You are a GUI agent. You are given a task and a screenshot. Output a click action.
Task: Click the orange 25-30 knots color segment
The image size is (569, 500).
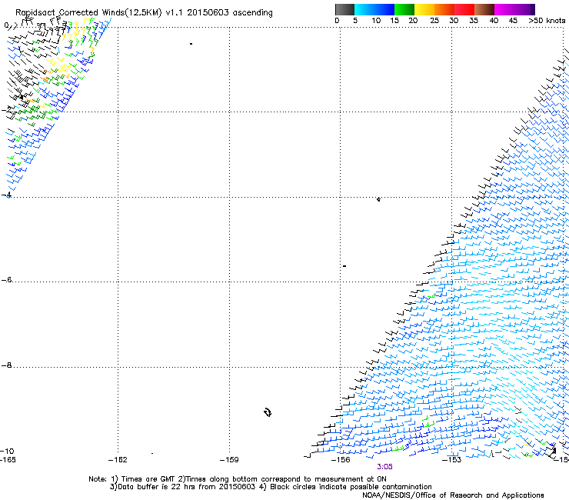444,9
